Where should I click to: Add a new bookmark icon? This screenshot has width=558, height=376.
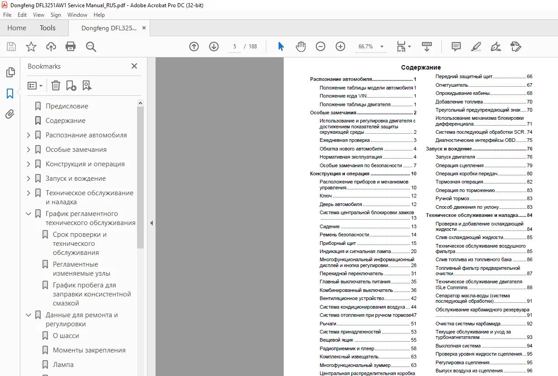[x=71, y=85]
